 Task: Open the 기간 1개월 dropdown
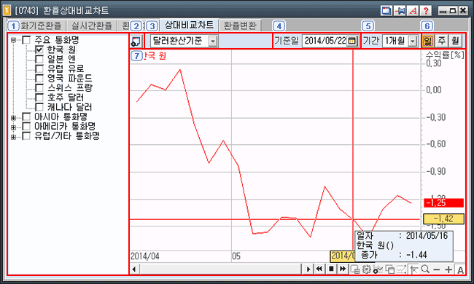point(413,41)
